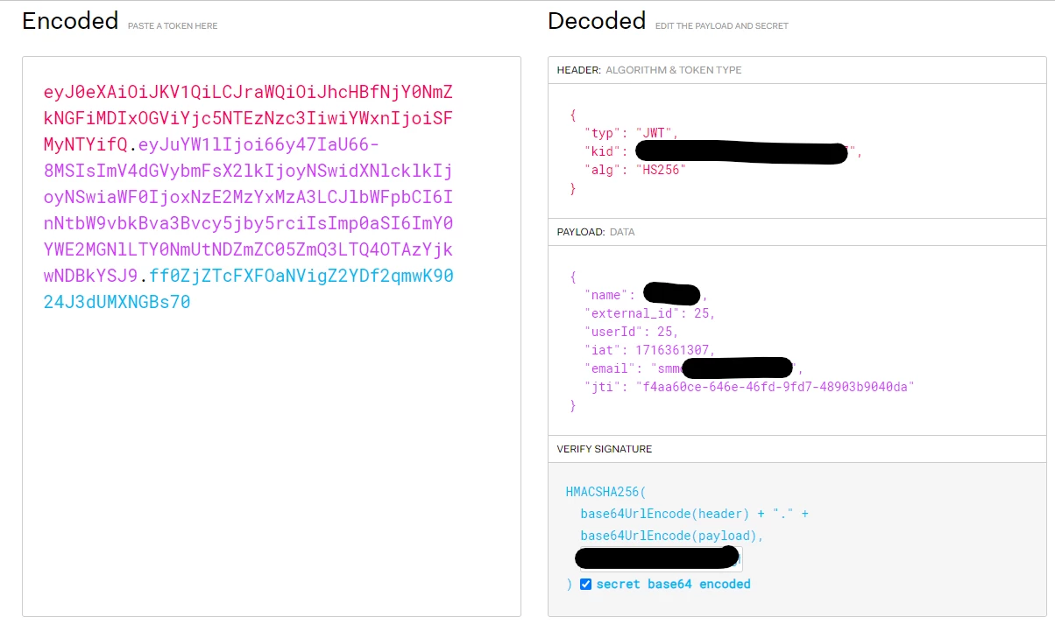The height and width of the screenshot is (624, 1055).
Task: Click "PASTE A TOKEN HERE" hint text
Action: click(x=173, y=26)
